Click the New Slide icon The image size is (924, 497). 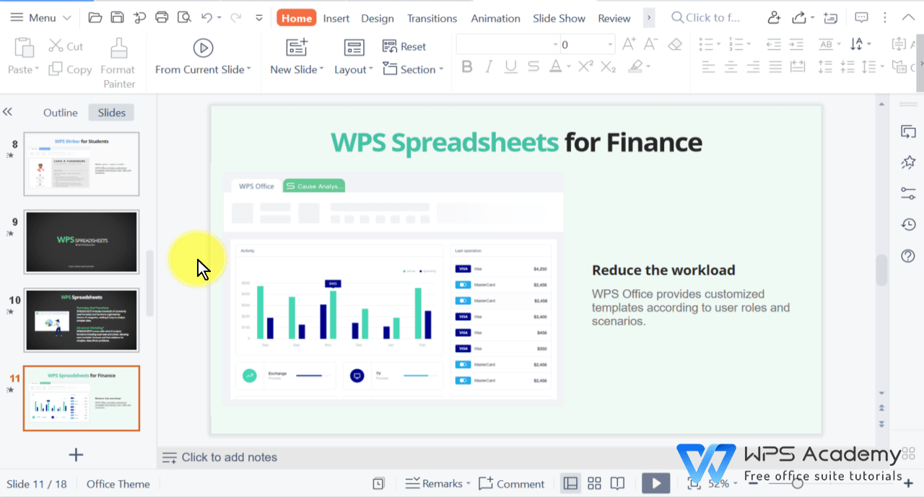(x=297, y=48)
